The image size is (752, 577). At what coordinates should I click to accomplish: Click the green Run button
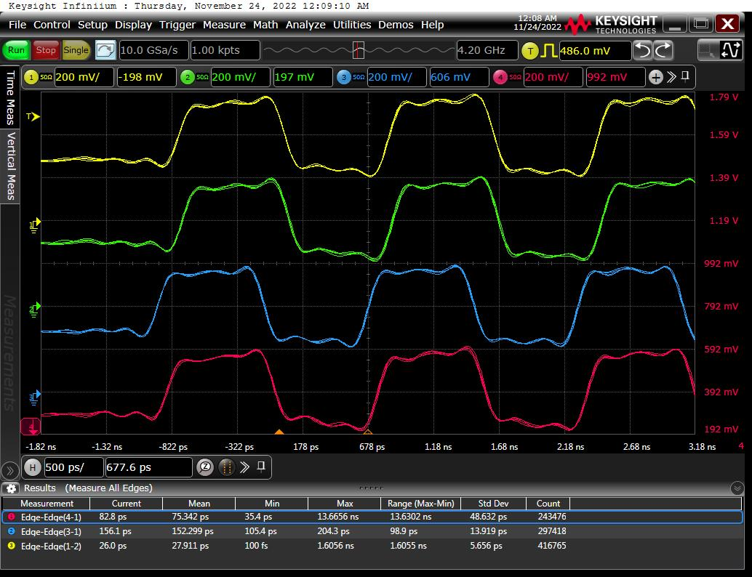(x=16, y=50)
